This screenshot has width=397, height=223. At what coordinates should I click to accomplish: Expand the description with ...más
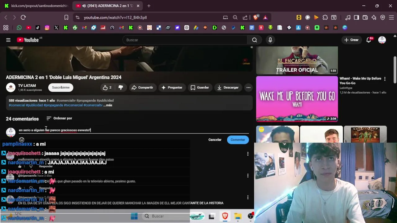point(108,105)
